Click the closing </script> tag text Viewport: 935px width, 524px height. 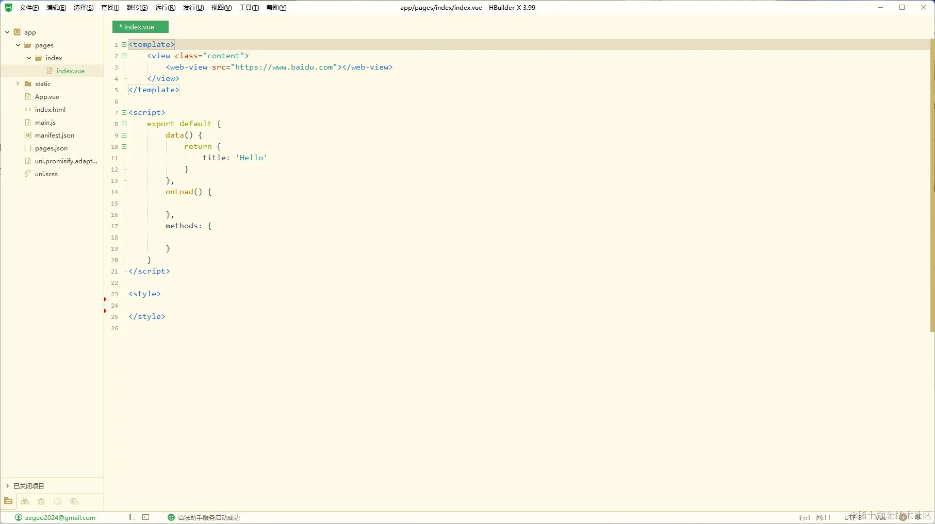(x=150, y=271)
